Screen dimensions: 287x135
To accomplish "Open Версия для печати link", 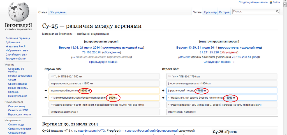I will click(19, 114).
